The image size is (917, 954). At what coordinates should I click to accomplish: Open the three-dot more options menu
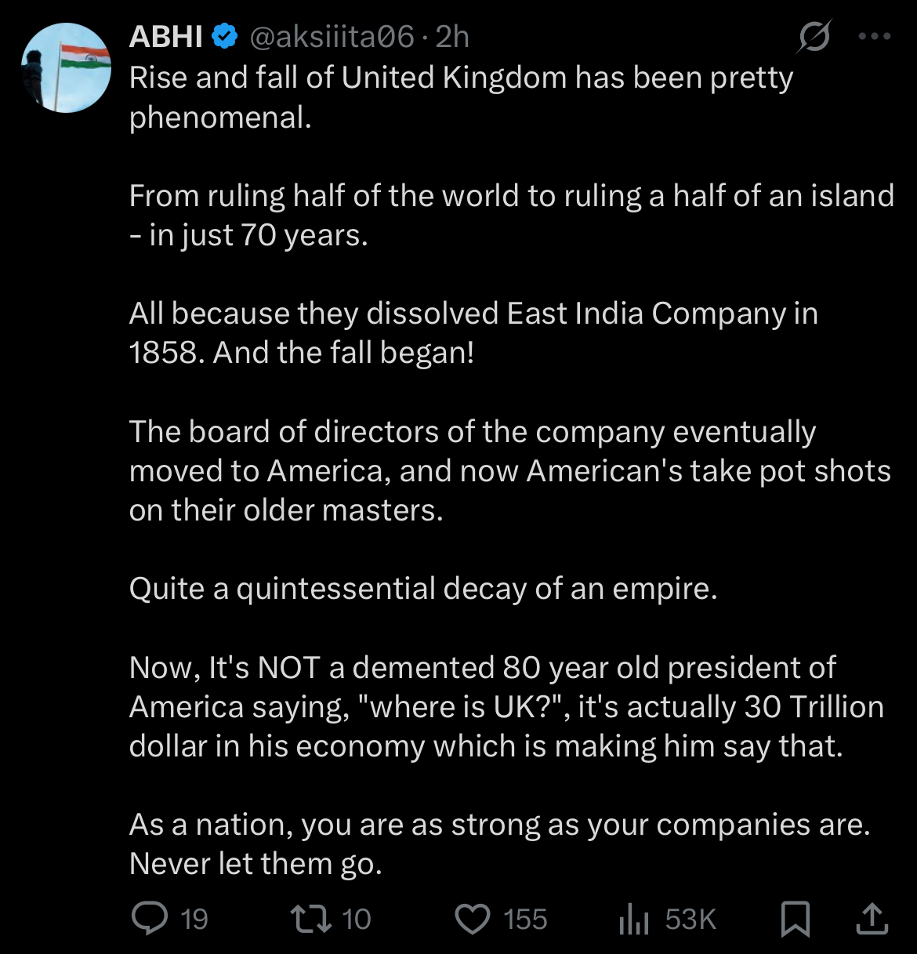(x=875, y=36)
